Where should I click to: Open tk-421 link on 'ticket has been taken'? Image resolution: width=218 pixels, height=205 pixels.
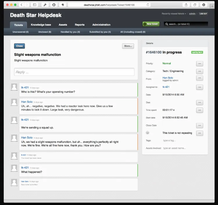24,155
